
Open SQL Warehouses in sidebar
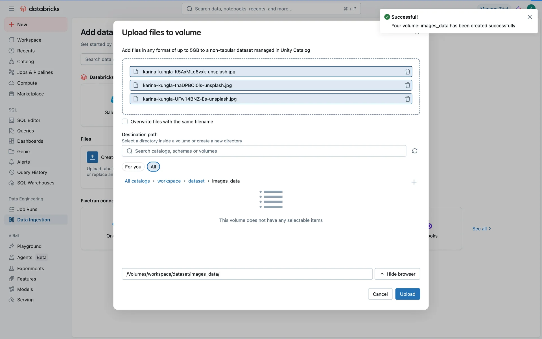pos(36,183)
